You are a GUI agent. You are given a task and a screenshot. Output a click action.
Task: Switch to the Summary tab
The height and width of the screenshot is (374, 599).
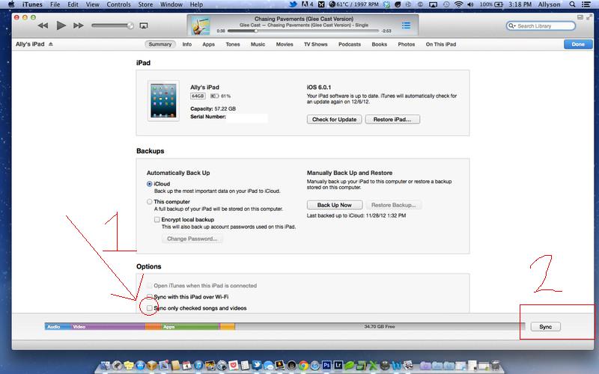[160, 44]
